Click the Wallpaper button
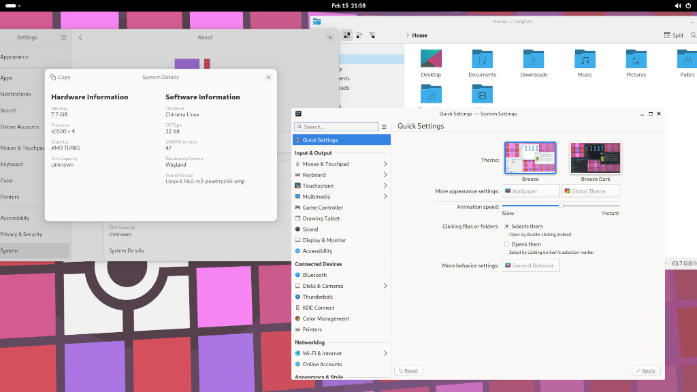 click(x=531, y=191)
